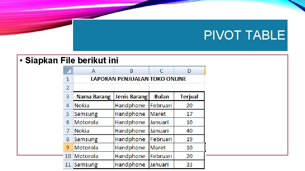305x171 pixels.
Task: Select Februari cell in row 8
Action: tap(161, 139)
